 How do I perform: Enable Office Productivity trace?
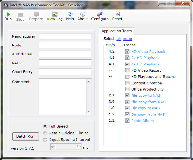tap(127, 89)
